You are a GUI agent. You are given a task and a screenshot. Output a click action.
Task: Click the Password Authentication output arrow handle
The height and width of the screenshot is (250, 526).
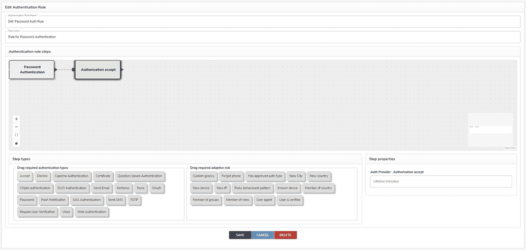pyautogui.click(x=56, y=70)
